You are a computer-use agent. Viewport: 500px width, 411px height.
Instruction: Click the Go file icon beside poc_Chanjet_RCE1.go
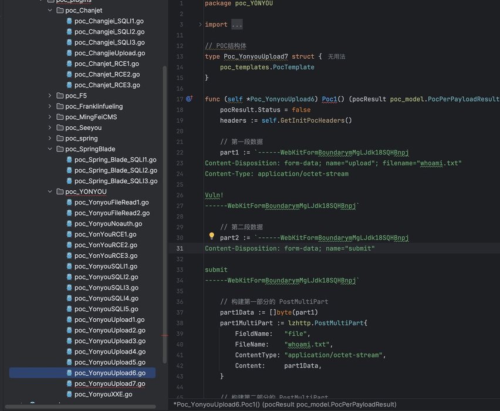pos(70,64)
